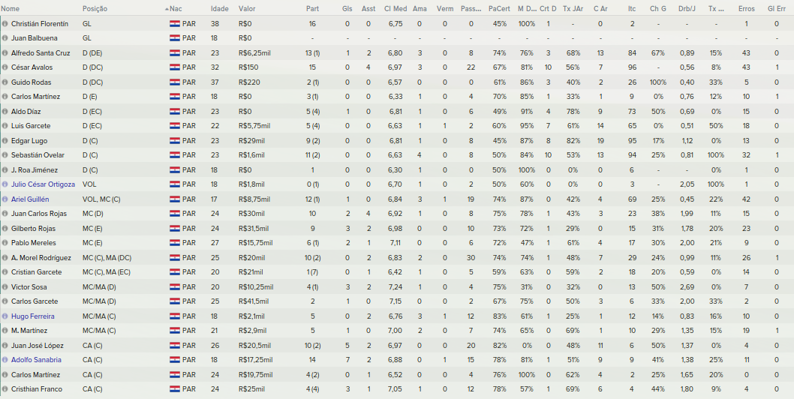
Task: Sort by Gls goals column header
Action: pyautogui.click(x=347, y=9)
